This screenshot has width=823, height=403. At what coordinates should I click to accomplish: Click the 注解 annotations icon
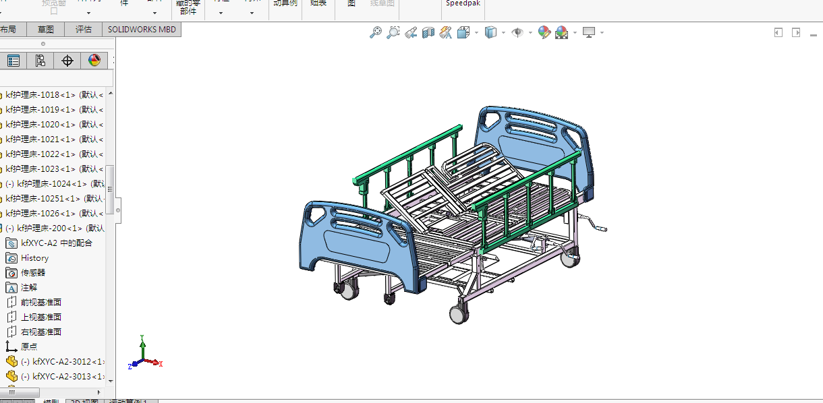click(x=11, y=288)
